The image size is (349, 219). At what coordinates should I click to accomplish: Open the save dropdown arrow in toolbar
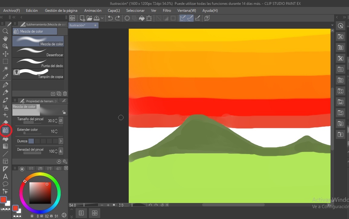[x=102, y=18]
